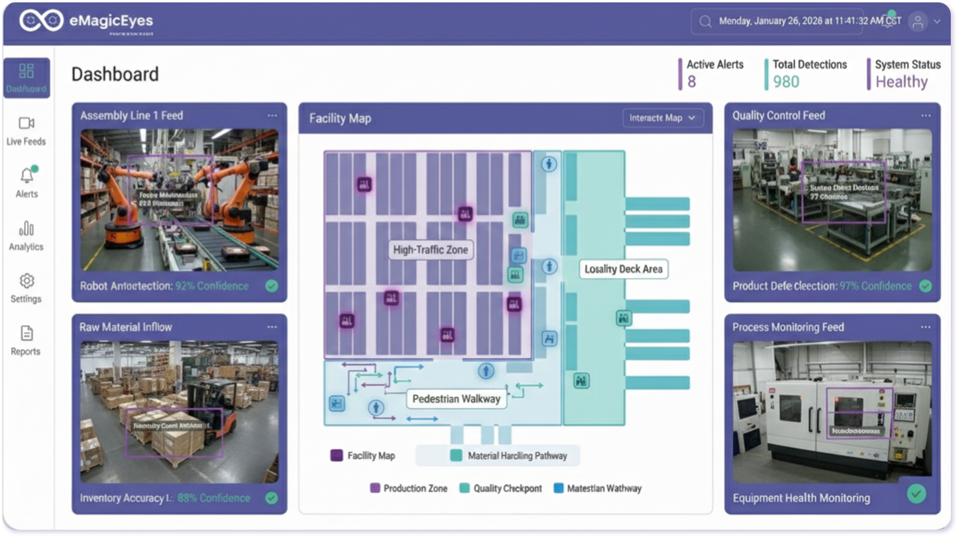Open the Interactive Map dropdown
Image resolution: width=958 pixels, height=537 pixels.
[664, 118]
